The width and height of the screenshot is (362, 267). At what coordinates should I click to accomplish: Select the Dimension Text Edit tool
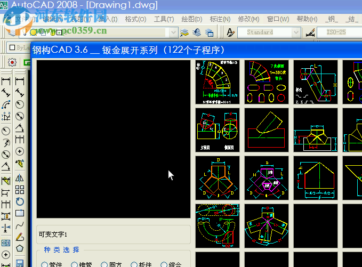coord(20,163)
